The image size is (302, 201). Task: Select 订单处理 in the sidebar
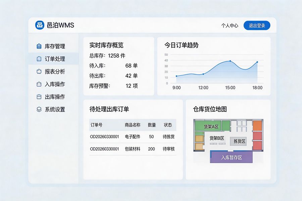54,59
